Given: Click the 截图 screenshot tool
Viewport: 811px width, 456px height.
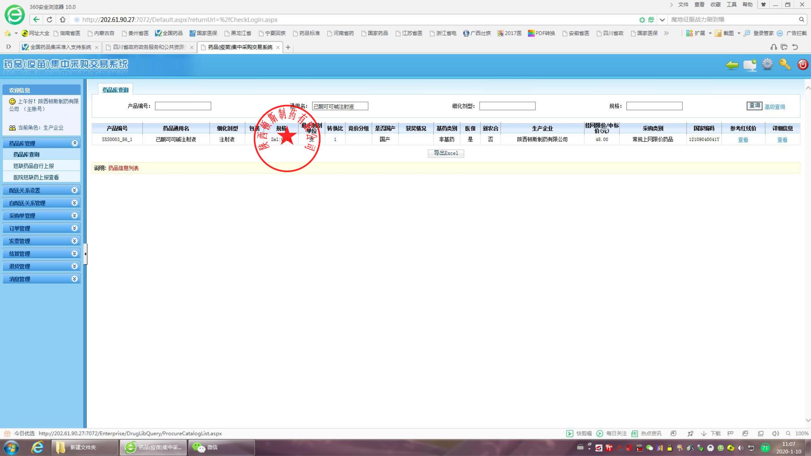Looking at the screenshot, I should coord(724,33).
